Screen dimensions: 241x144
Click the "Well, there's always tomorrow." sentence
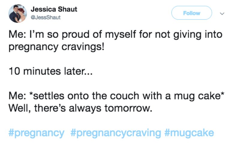point(80,108)
